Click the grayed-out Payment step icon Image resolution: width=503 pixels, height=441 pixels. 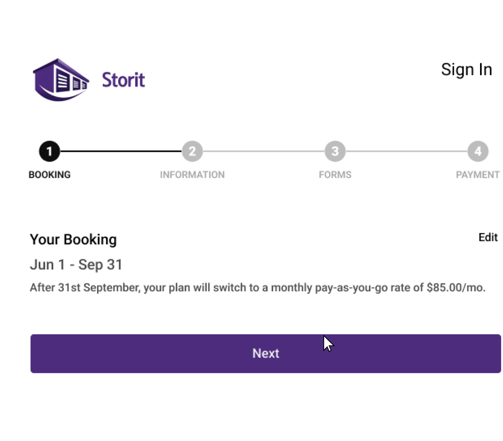(478, 151)
